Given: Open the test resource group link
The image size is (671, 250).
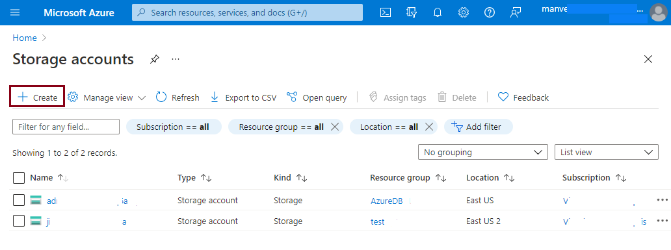Looking at the screenshot, I should (x=377, y=222).
